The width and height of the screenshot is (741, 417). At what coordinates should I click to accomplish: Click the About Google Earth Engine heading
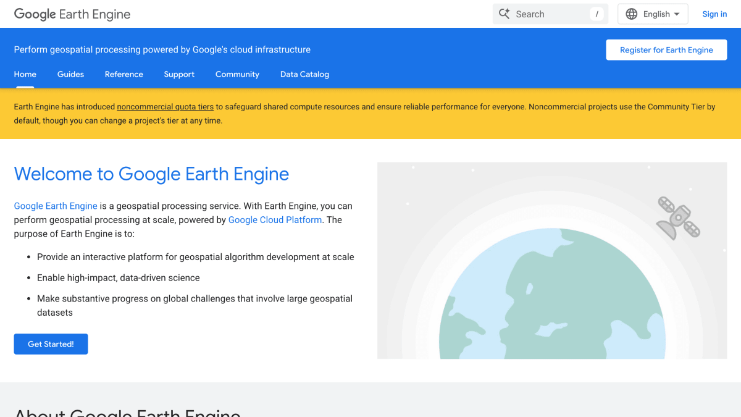(x=127, y=412)
